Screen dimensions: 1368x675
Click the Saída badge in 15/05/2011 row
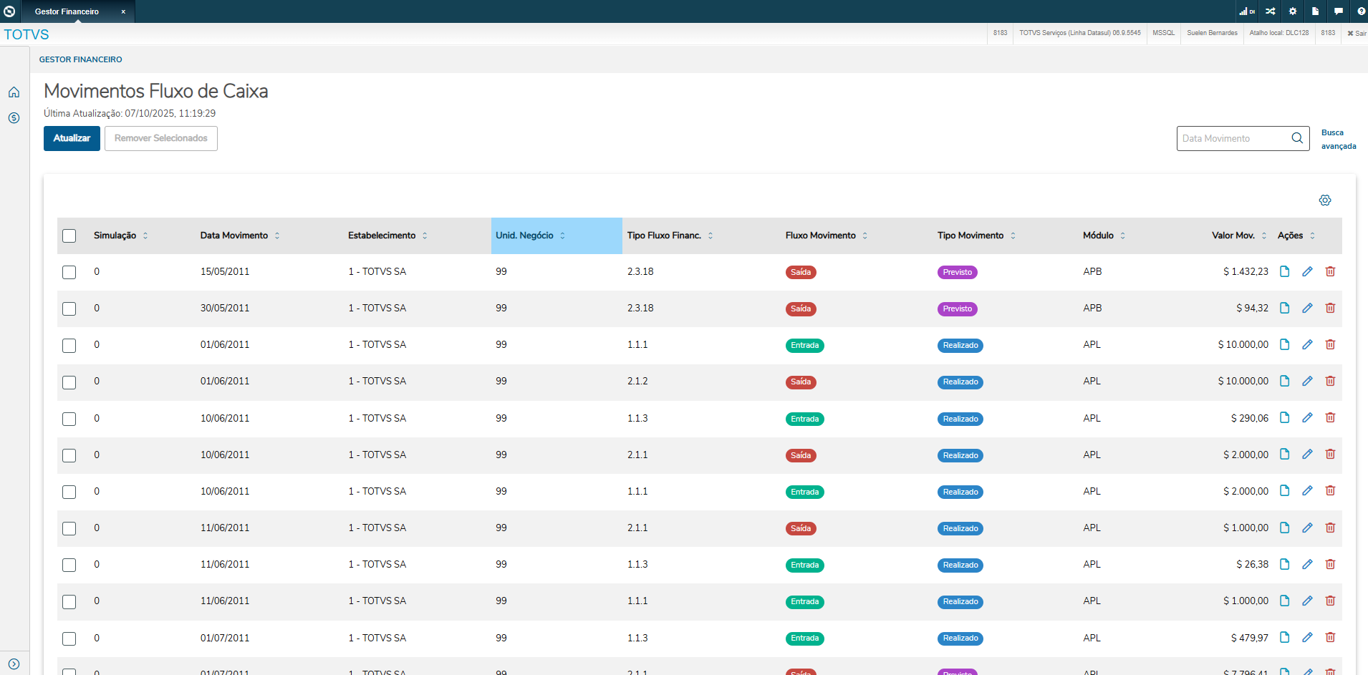click(801, 272)
